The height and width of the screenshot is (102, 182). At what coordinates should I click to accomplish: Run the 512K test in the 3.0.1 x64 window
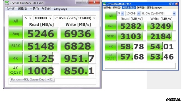(x=16, y=46)
